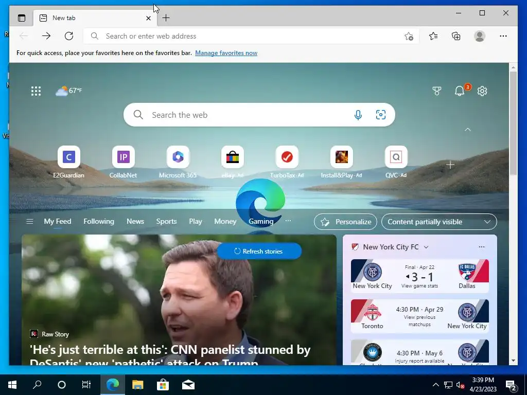Image resolution: width=527 pixels, height=395 pixels.
Task: Open the E2Guardian quick link
Action: coord(69,162)
